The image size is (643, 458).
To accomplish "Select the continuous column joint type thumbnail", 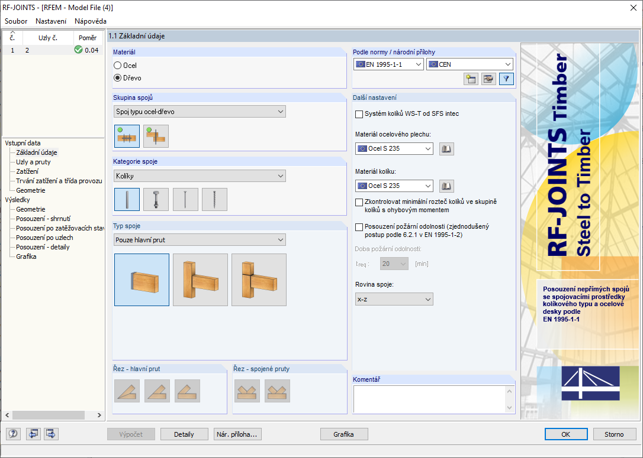I will coord(259,280).
